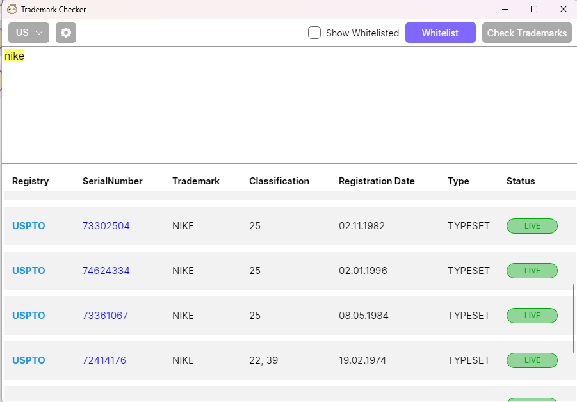Viewport: 577px width, 402px height.
Task: Click the Classification column header
Action: (279, 181)
